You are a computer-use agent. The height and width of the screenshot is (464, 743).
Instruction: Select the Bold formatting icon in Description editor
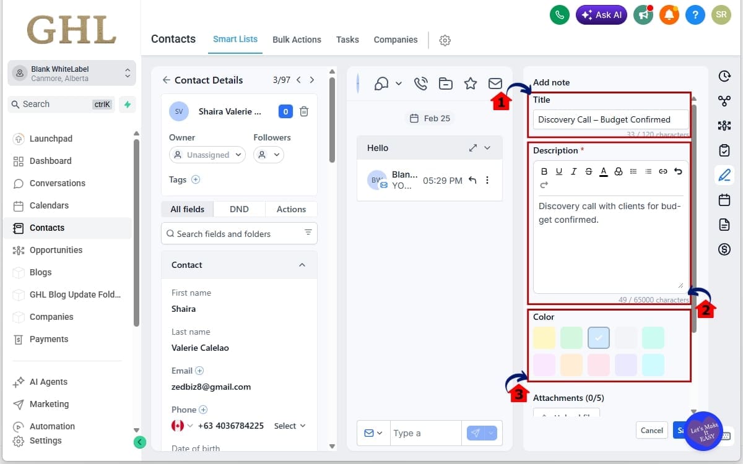tap(544, 171)
